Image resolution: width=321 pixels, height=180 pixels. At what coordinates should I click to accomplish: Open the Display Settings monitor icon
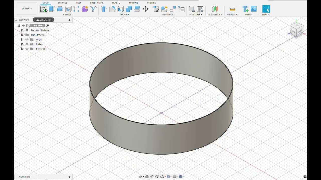169,176
